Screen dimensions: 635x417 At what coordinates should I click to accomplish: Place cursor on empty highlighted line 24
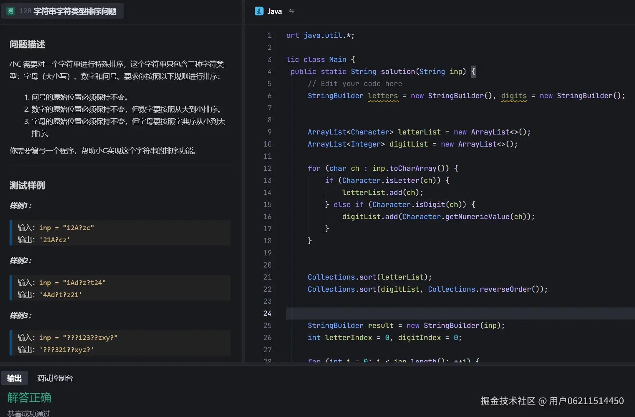[x=460, y=314]
